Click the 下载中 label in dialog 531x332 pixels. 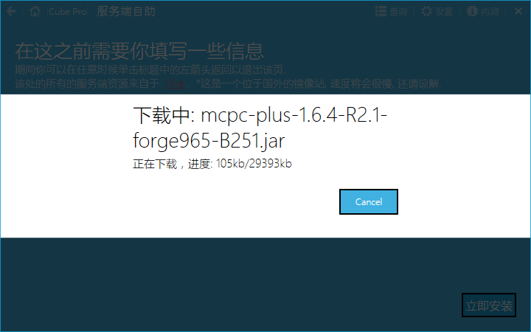point(162,115)
